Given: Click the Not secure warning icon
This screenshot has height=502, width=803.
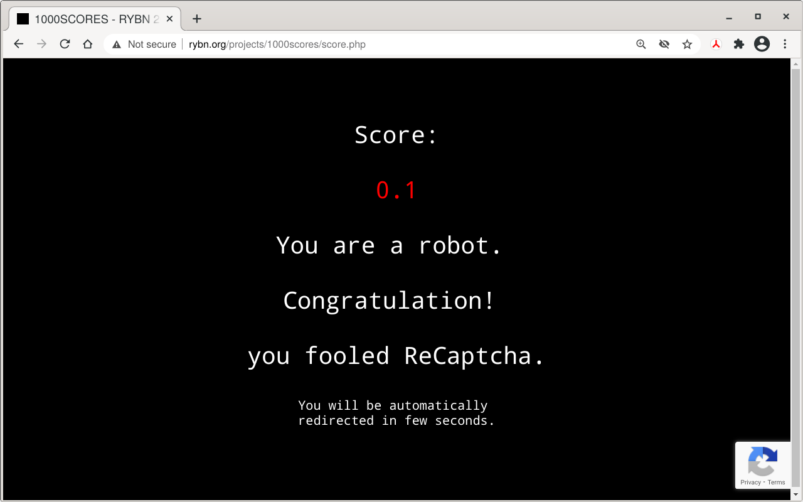Looking at the screenshot, I should point(116,45).
